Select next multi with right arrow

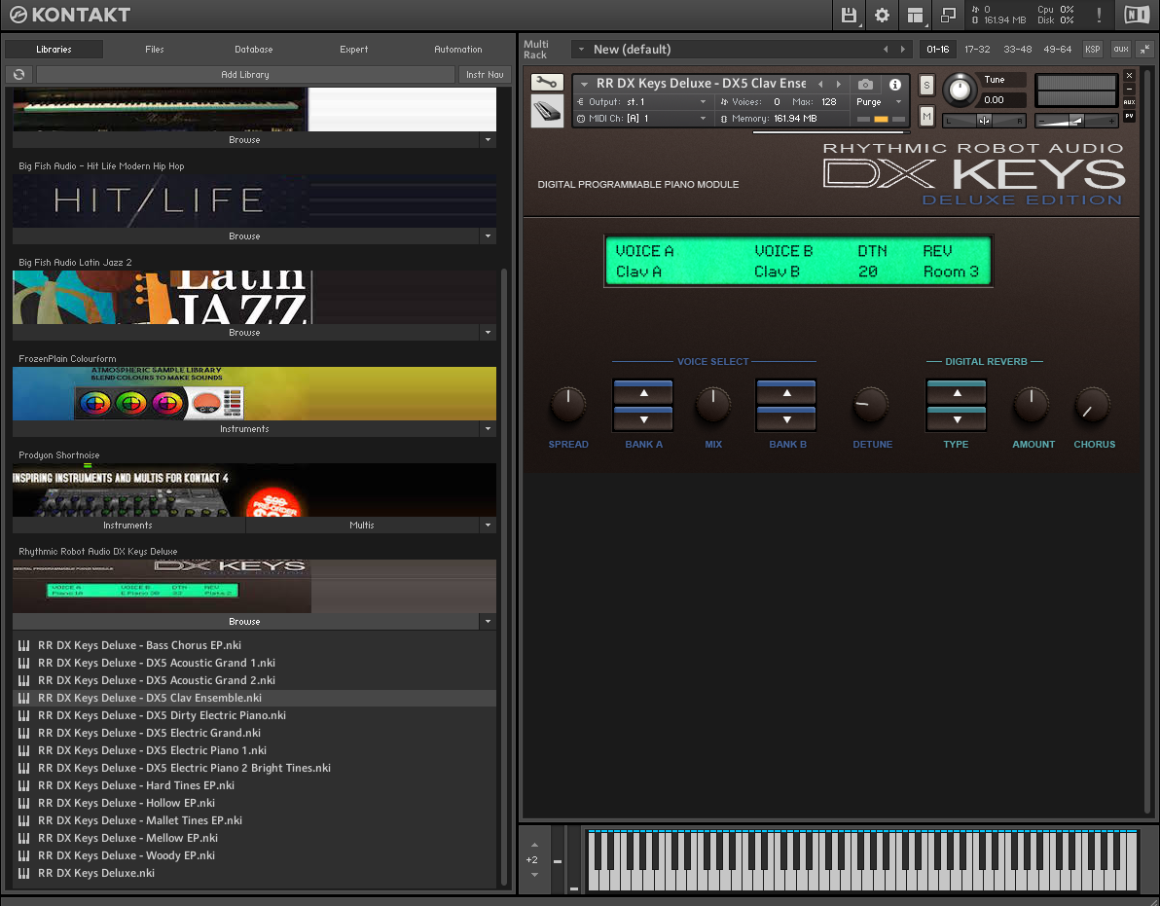(x=902, y=50)
